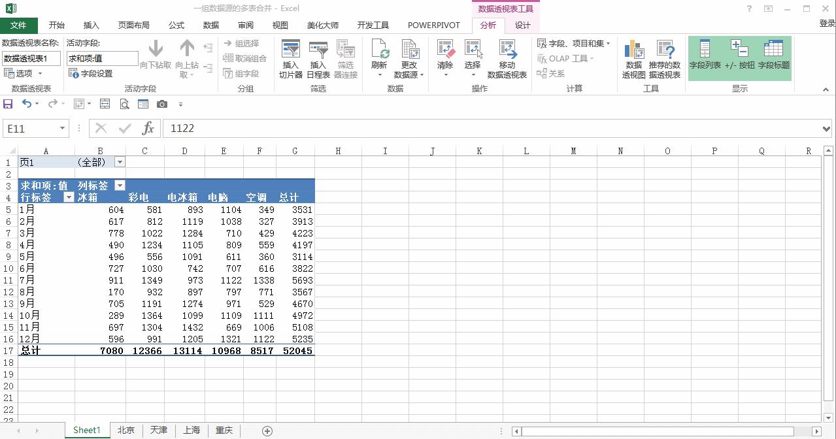The height and width of the screenshot is (439, 836).
Task: Insert a timeline (插入日程表)
Action: pos(318,59)
